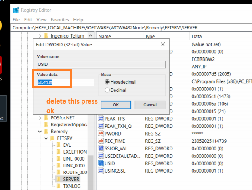252x190 pixels.
Task: Select the Ingenico_Telium folder icon
Action: tap(46, 35)
